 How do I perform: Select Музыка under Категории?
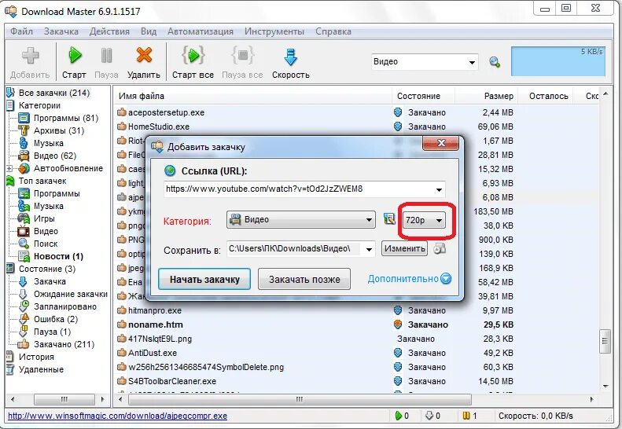pos(49,143)
